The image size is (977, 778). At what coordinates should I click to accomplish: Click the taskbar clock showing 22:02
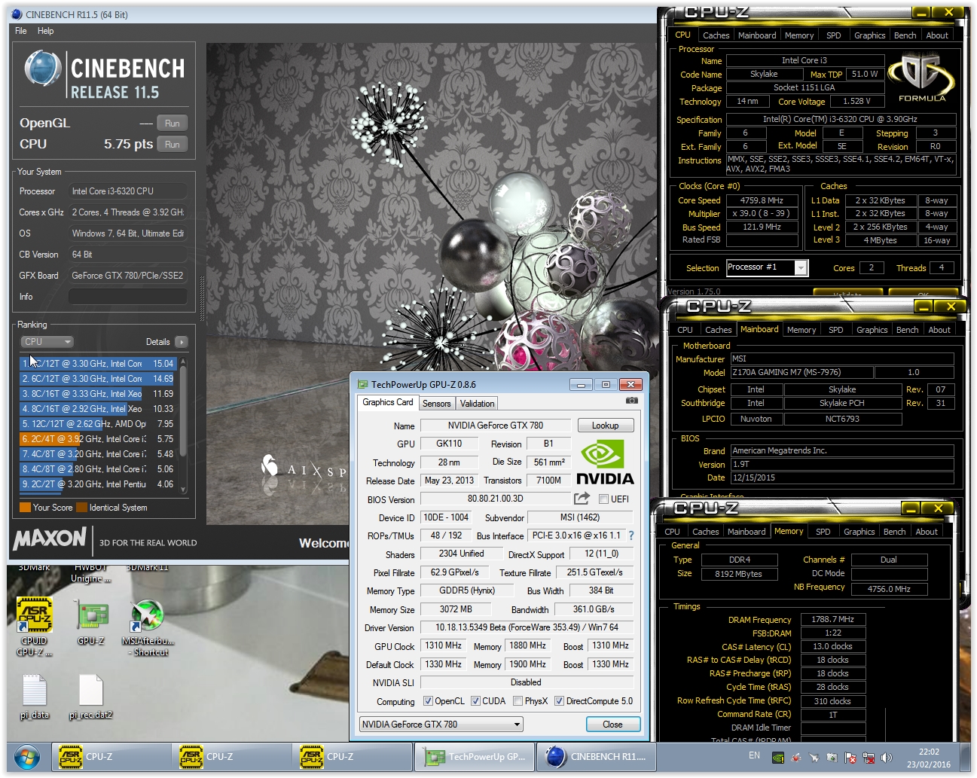coord(928,758)
